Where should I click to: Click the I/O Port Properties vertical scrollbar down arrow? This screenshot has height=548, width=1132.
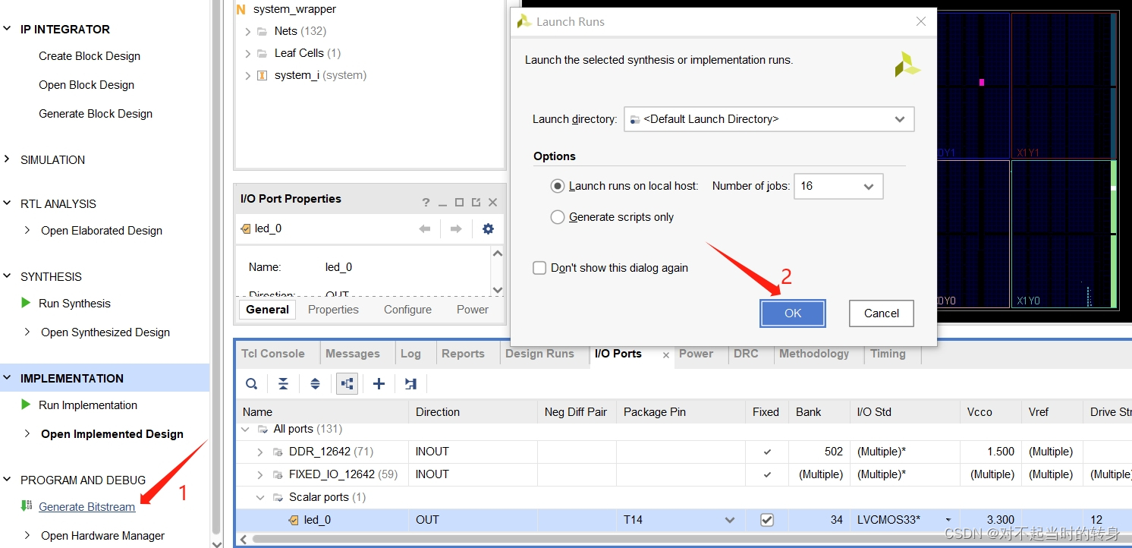498,289
